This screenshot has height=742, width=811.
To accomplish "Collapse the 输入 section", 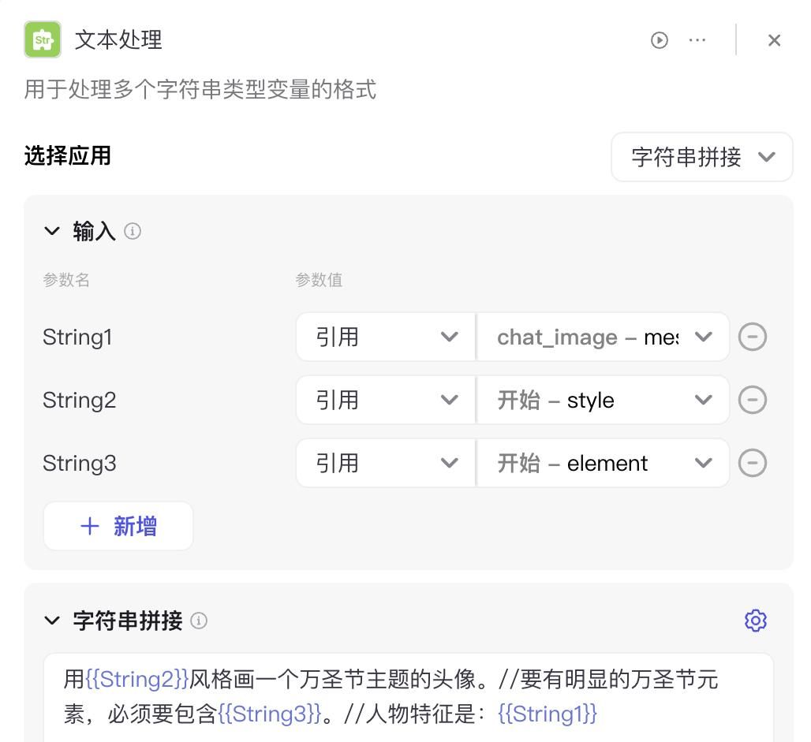I will (52, 231).
